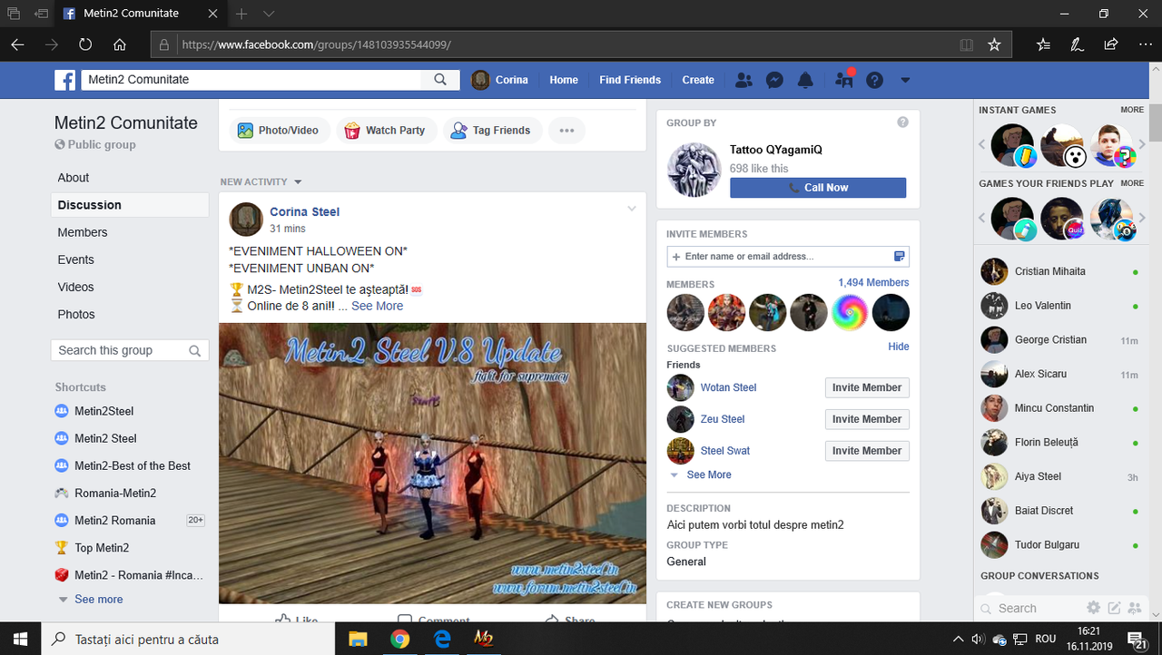The height and width of the screenshot is (655, 1162).
Task: Open new browser tab plus button
Action: coord(241,14)
